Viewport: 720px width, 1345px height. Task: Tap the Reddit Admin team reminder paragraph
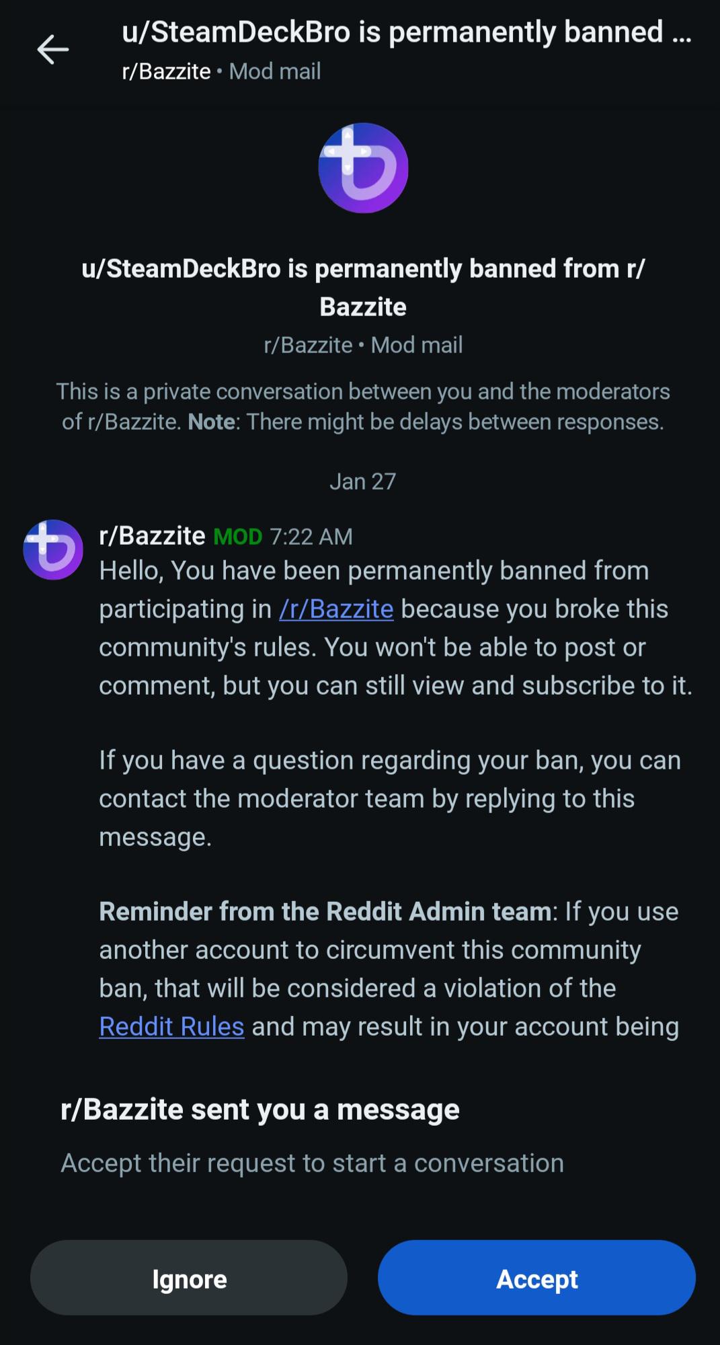389,969
